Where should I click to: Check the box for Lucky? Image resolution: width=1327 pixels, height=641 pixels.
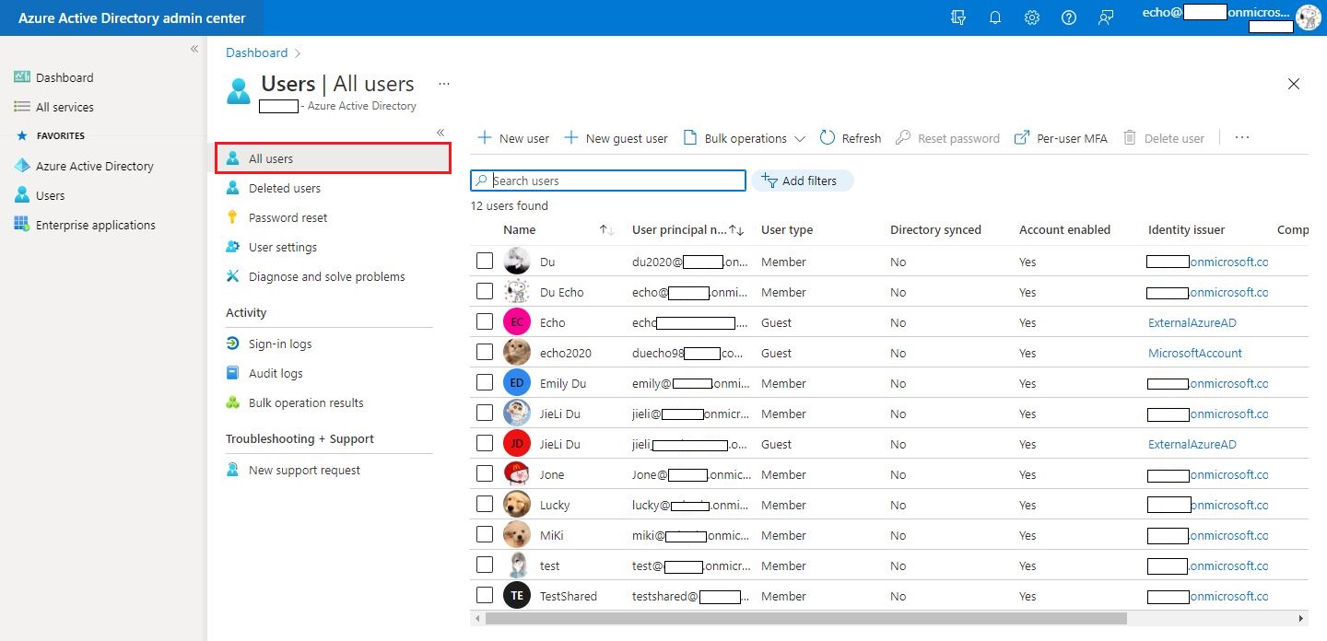pyautogui.click(x=485, y=505)
